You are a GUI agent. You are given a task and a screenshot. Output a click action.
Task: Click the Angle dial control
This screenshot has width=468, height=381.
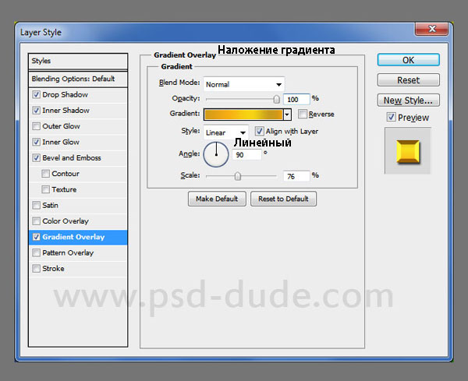(x=216, y=154)
